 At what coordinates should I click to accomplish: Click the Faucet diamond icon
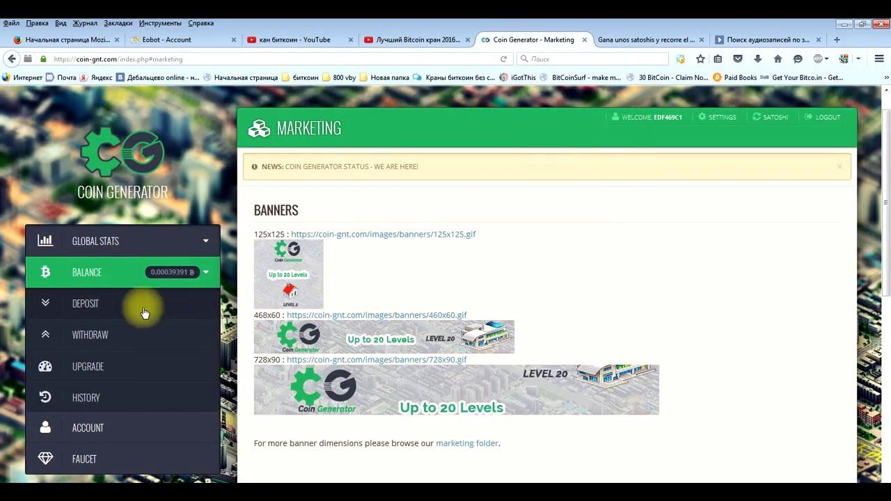(x=45, y=459)
